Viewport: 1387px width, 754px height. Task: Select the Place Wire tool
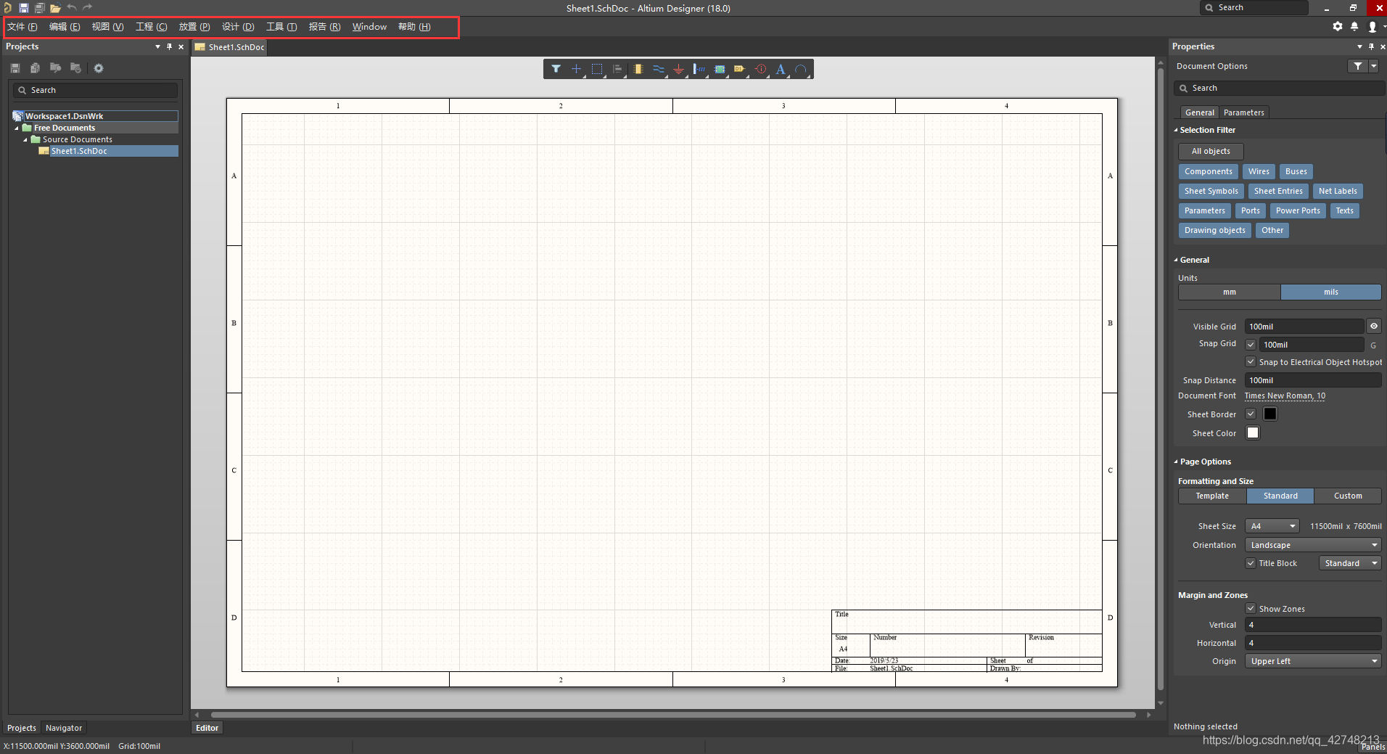tap(658, 69)
